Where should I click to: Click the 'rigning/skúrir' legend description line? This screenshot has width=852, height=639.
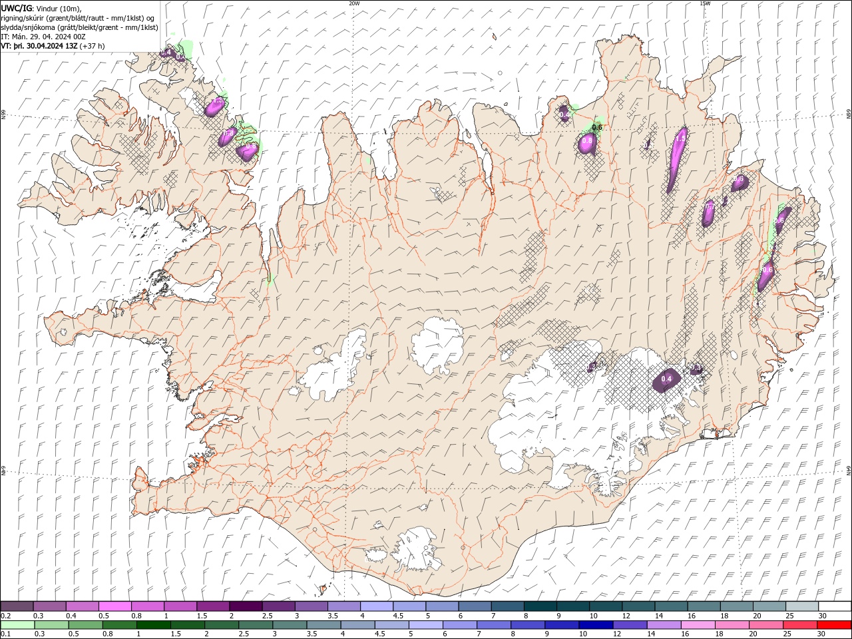[x=79, y=17]
